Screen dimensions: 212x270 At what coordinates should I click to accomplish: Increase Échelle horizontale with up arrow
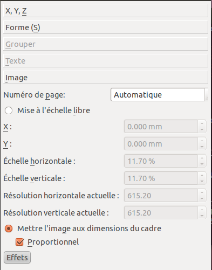tap(202, 158)
